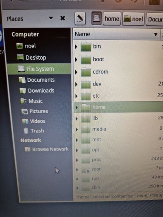Open Desktop in the Places sidebar
163x217 pixels.
pyautogui.click(x=31, y=57)
